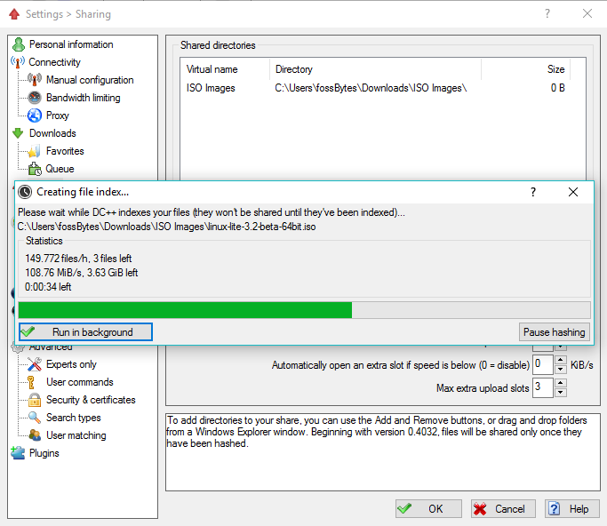The height and width of the screenshot is (526, 607).
Task: Decrease Max extra upload slots value
Action: (561, 393)
